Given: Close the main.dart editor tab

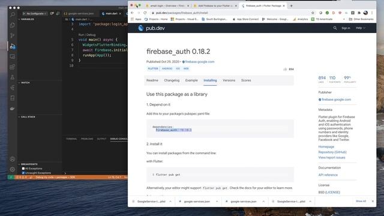Looking at the screenshot, I should point(120,13).
